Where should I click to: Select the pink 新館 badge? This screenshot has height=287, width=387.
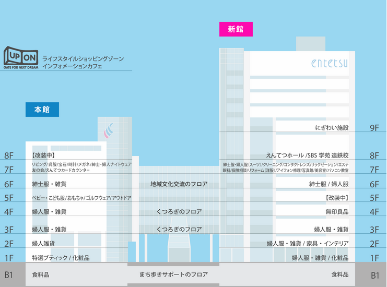click(236, 29)
